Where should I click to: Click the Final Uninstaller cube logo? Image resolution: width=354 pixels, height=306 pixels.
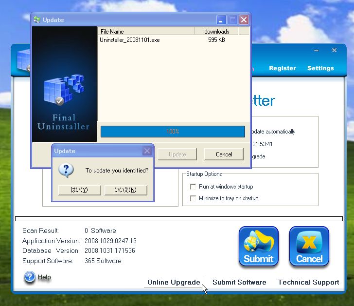64,90
